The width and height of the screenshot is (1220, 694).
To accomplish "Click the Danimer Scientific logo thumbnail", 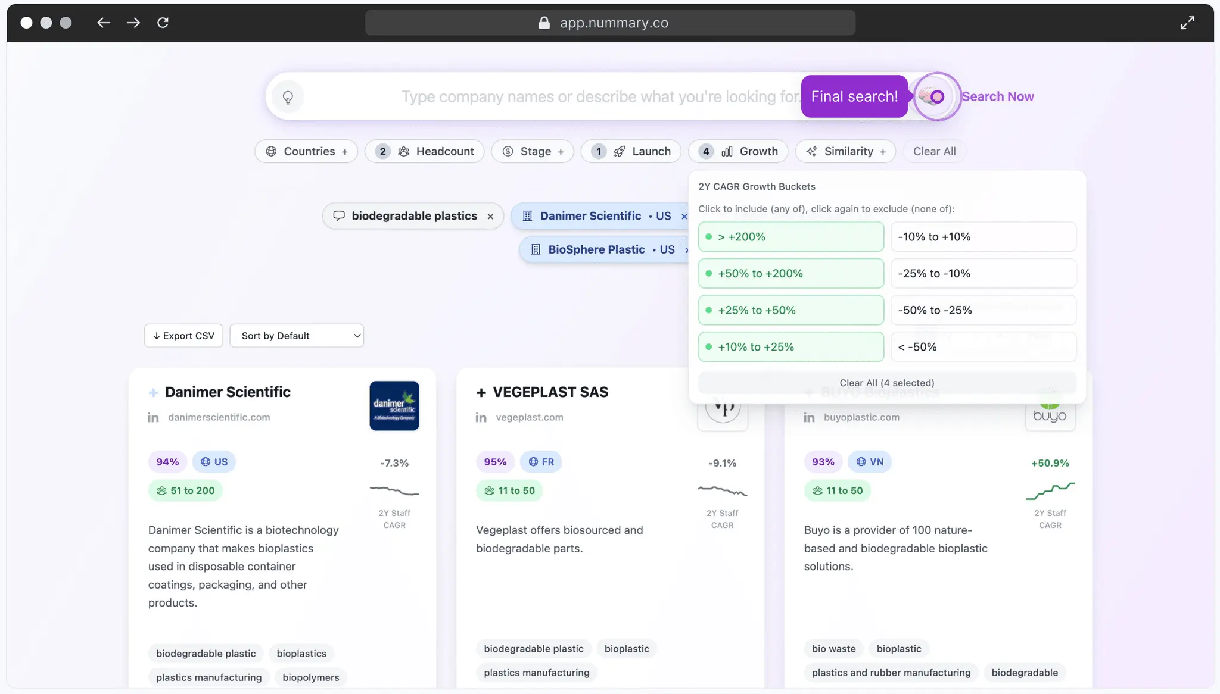I will [394, 406].
